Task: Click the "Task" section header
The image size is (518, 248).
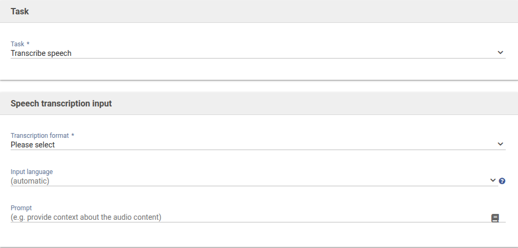Action: point(20,12)
